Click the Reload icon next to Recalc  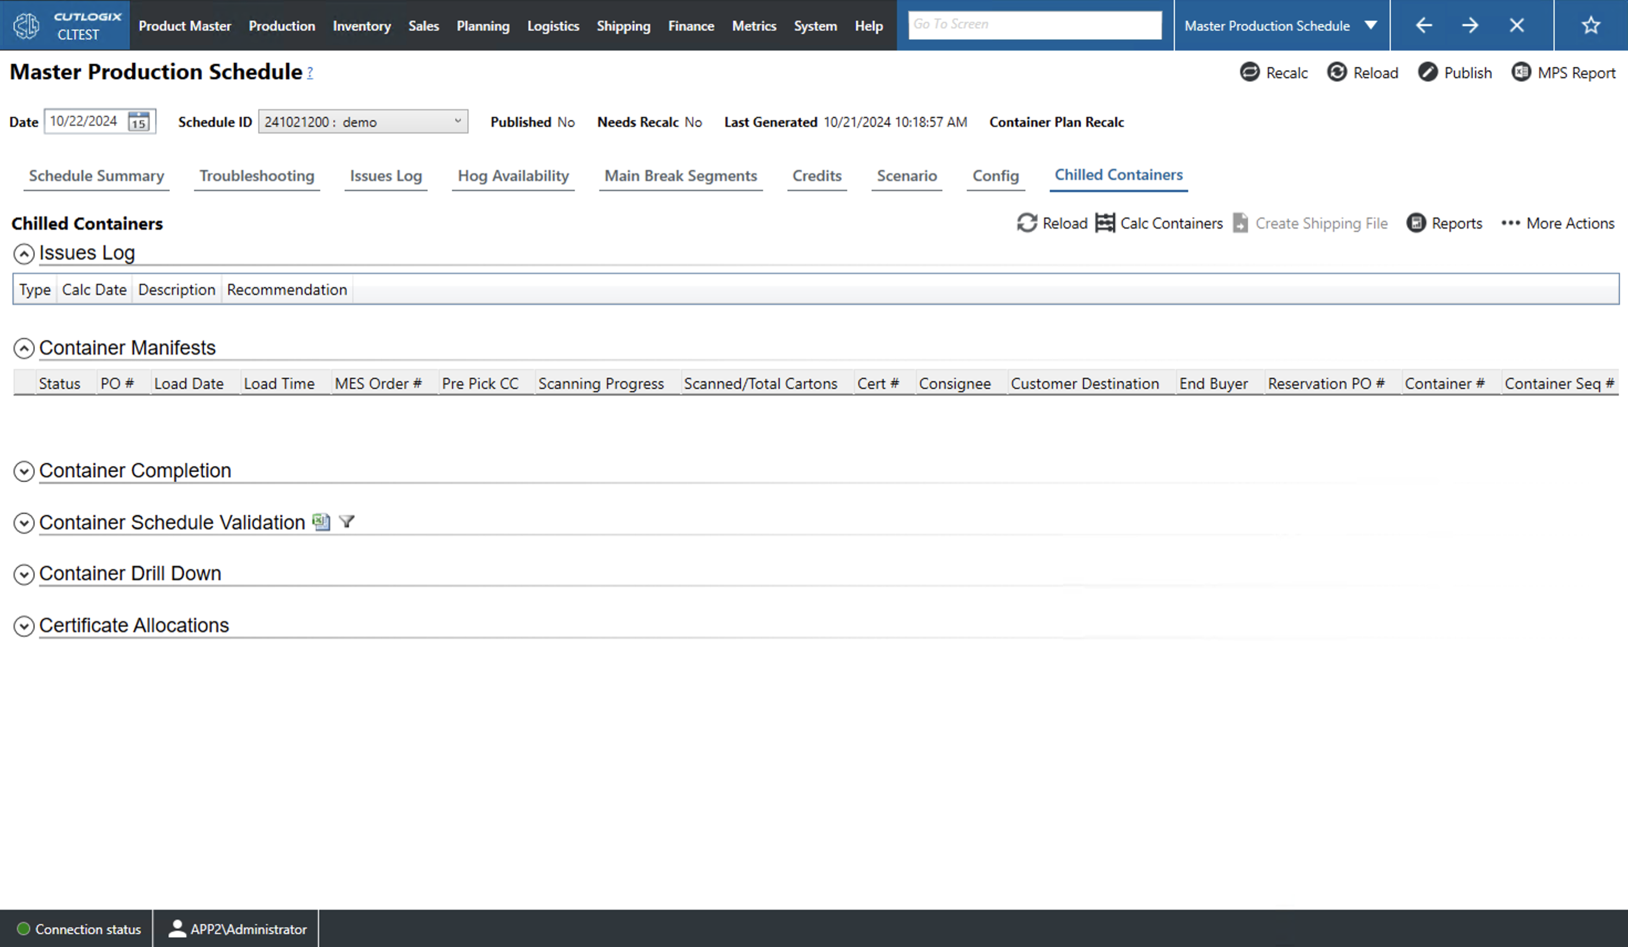pyautogui.click(x=1337, y=73)
